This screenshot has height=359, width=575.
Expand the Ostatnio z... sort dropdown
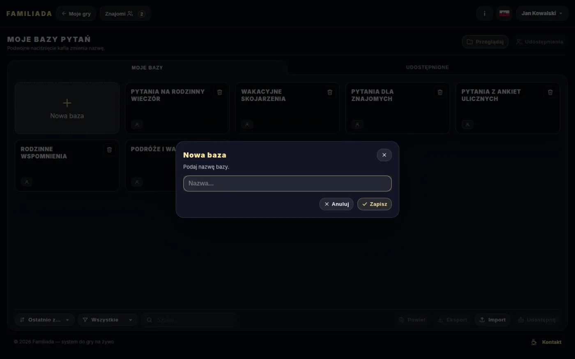click(x=45, y=320)
